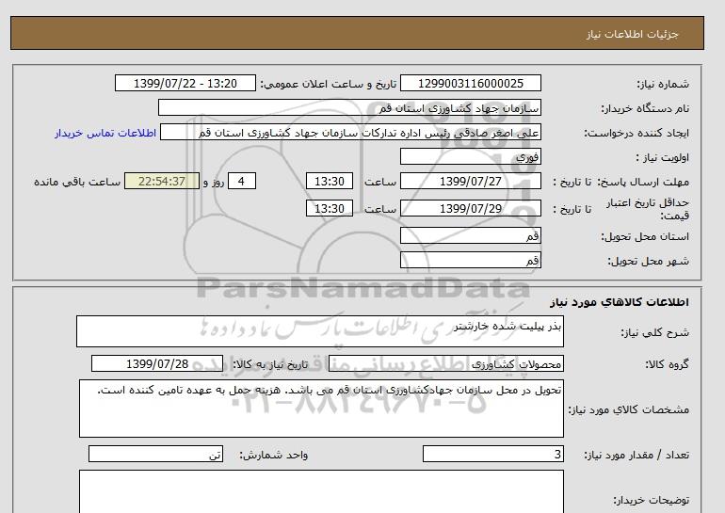Screen dimensions: 725x513
Task: Click the label تاریخ و ساعت اعلان عمومی
Action: pyautogui.click(x=329, y=84)
